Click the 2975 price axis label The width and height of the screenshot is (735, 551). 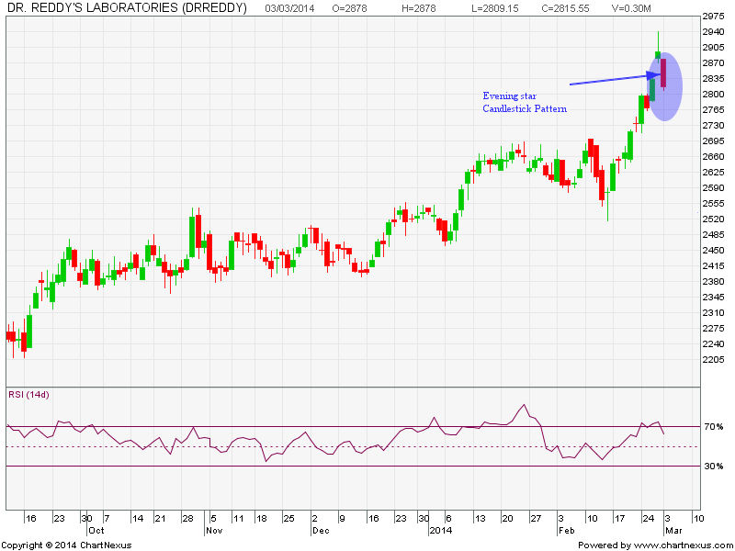click(x=714, y=16)
